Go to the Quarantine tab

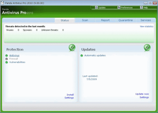pyautogui.click(x=126, y=20)
